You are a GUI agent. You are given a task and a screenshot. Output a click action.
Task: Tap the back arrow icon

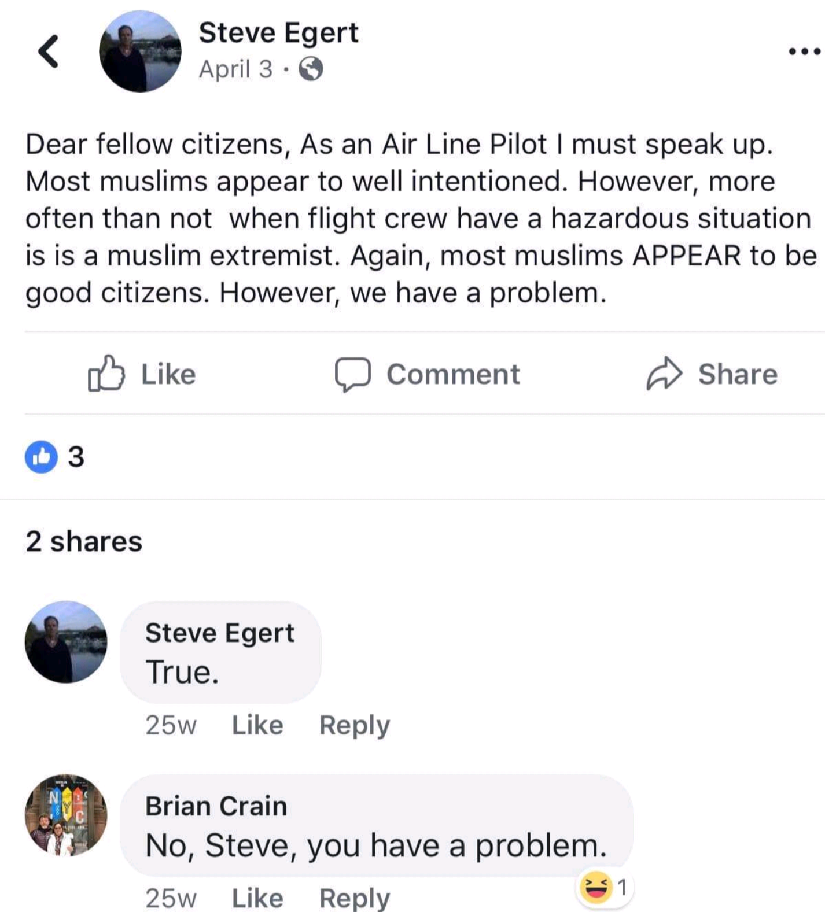pyautogui.click(x=49, y=51)
